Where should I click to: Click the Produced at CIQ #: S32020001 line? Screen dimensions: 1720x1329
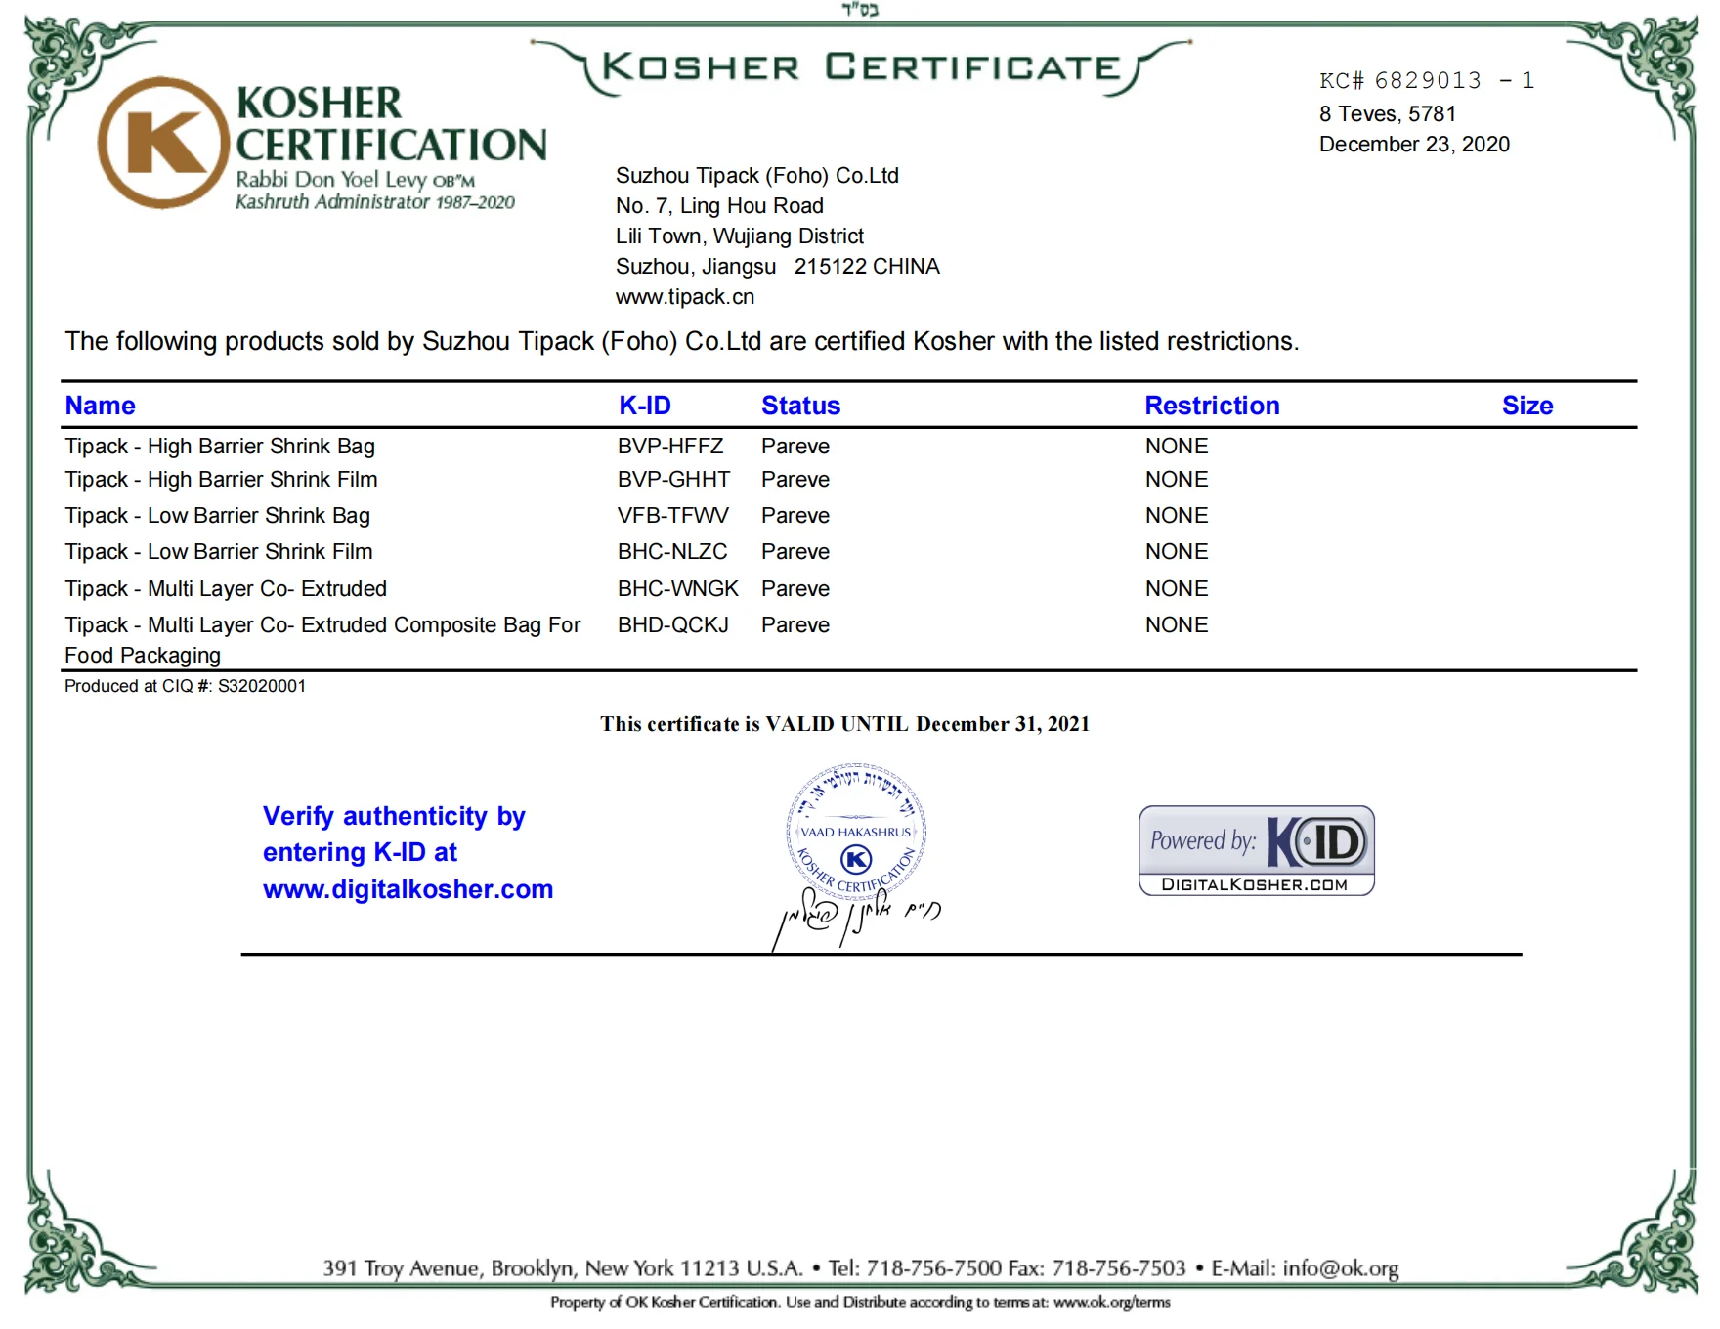pyautogui.click(x=185, y=686)
